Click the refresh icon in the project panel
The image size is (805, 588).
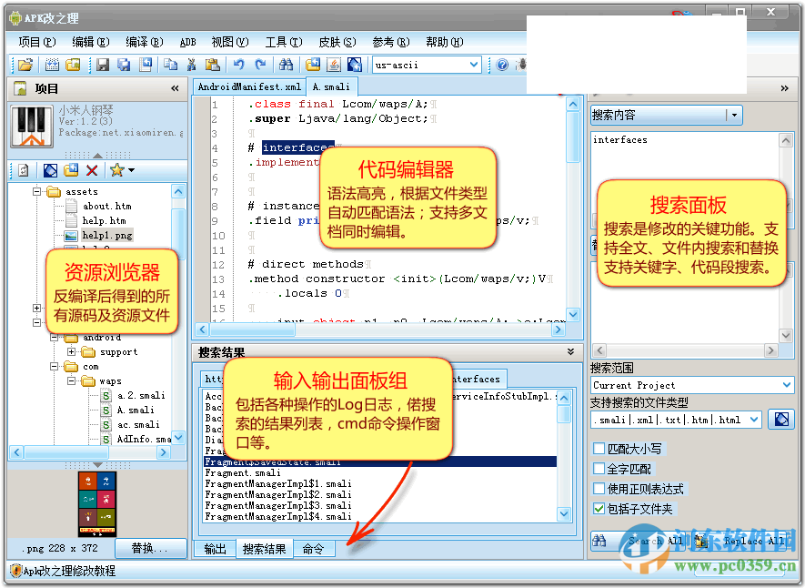click(23, 170)
